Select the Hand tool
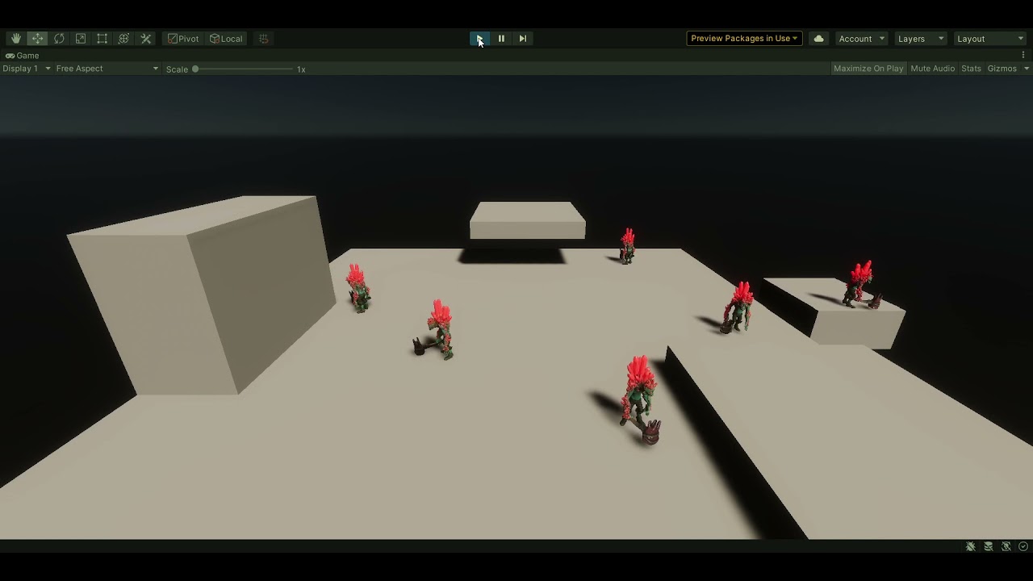This screenshot has width=1033, height=581. click(16, 39)
